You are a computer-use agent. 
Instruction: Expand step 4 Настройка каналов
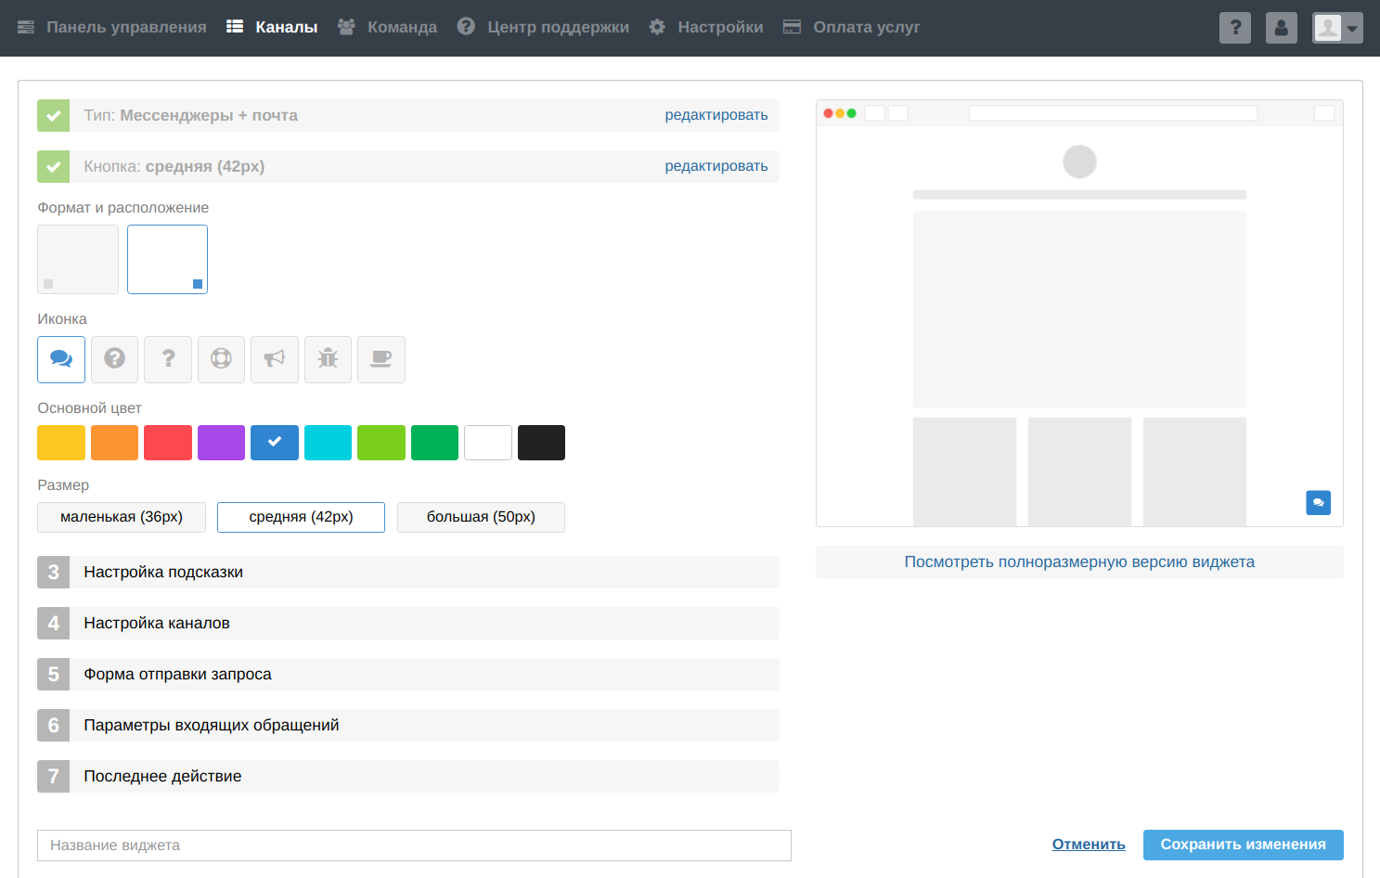(408, 624)
